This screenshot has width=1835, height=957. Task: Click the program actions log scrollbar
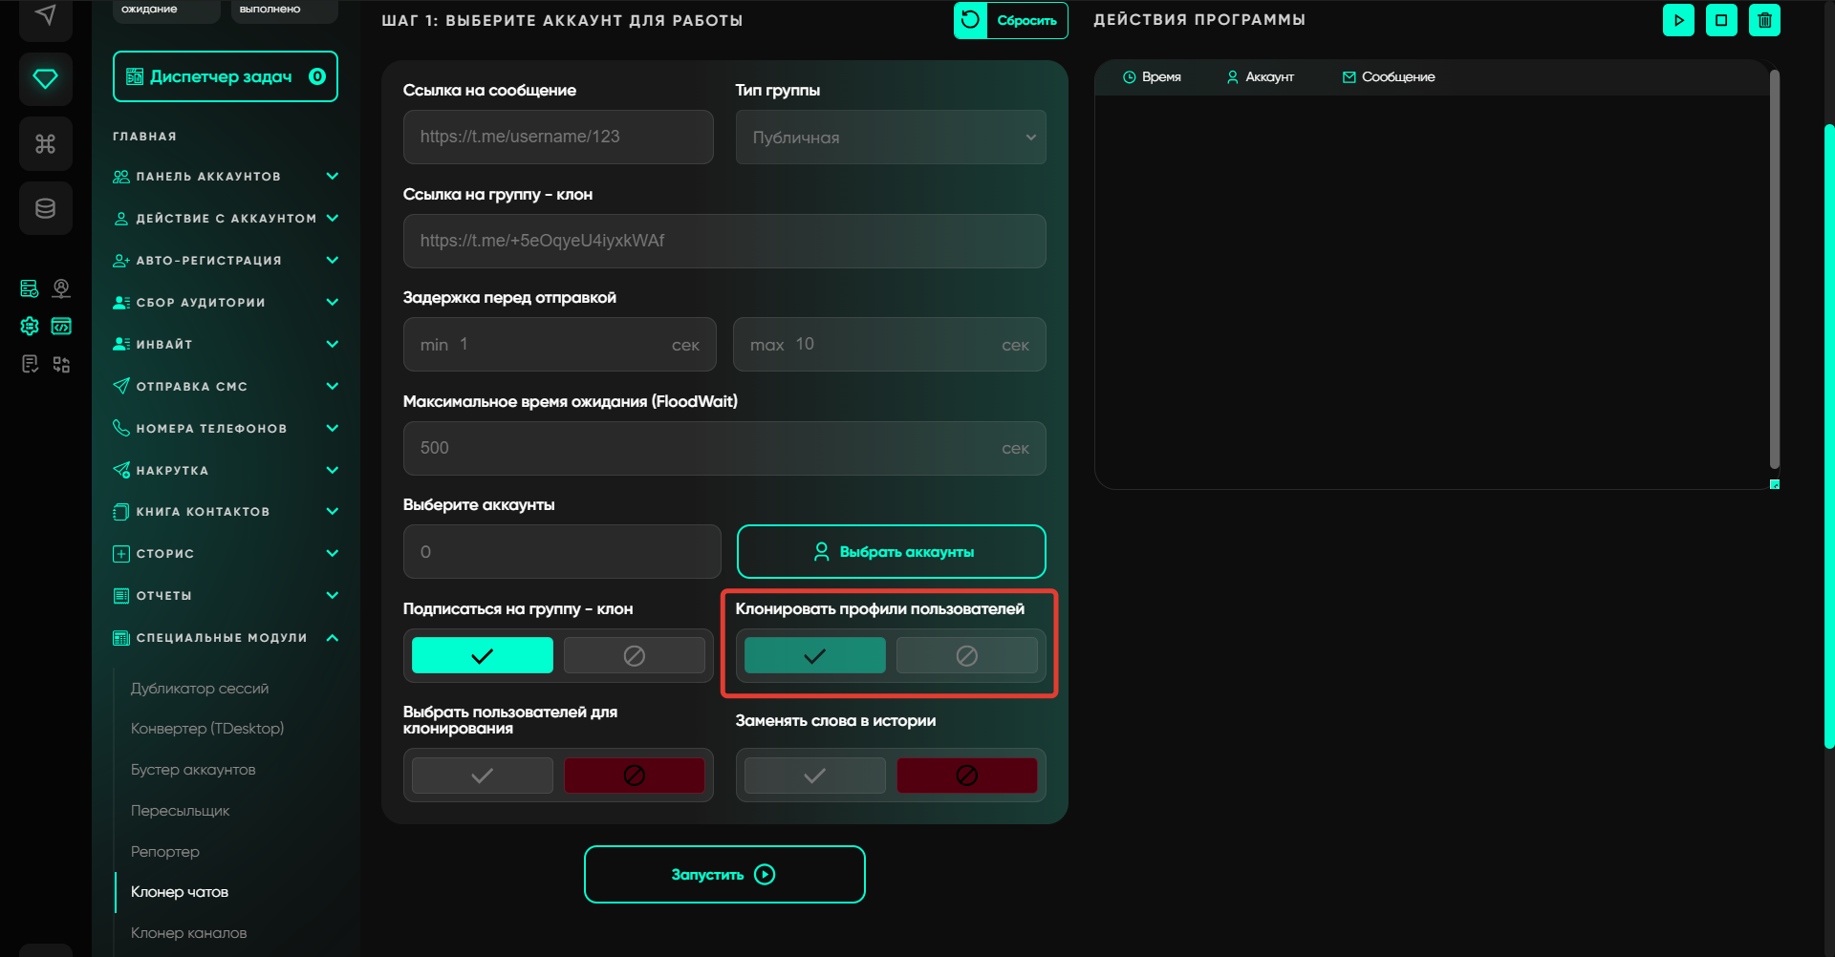1774,267
